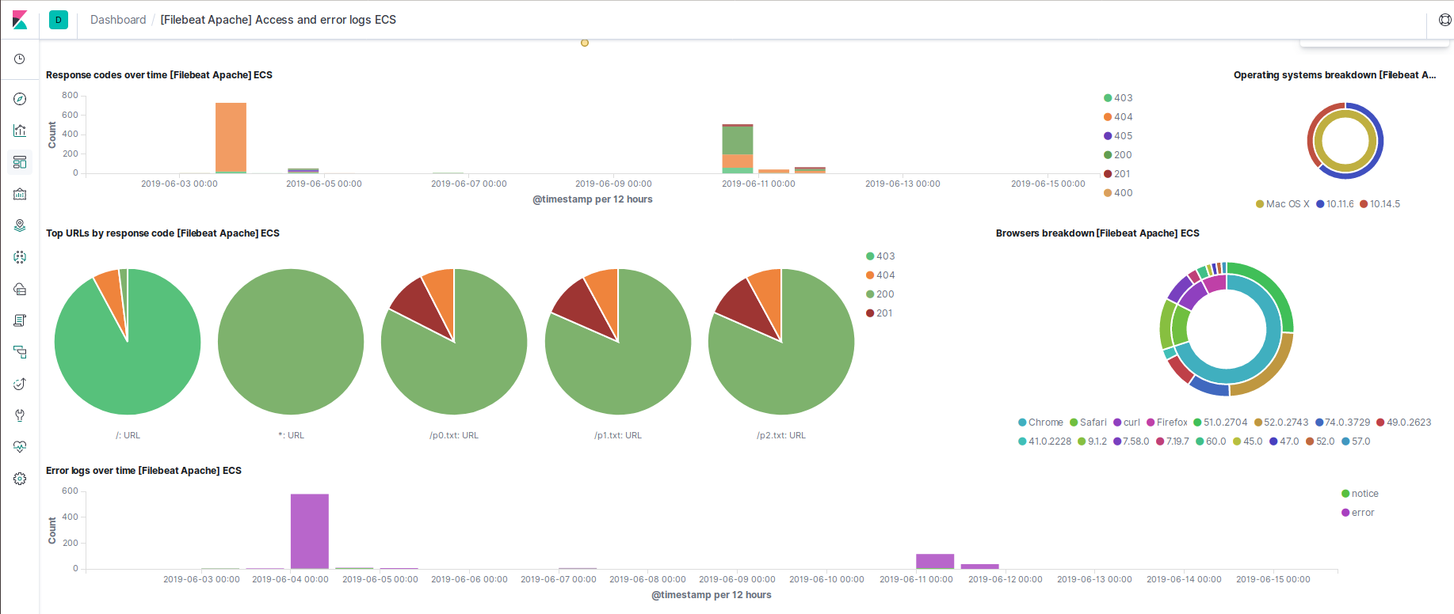Toggle notice legend in Error logs chart
Screen dimensions: 1454x614
point(1361,494)
